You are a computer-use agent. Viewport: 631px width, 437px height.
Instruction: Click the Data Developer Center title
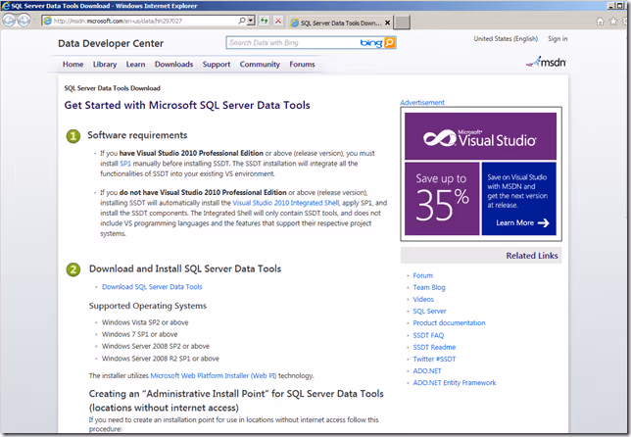pos(111,43)
